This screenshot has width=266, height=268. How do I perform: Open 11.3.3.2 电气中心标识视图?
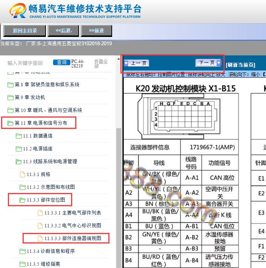click(73, 226)
